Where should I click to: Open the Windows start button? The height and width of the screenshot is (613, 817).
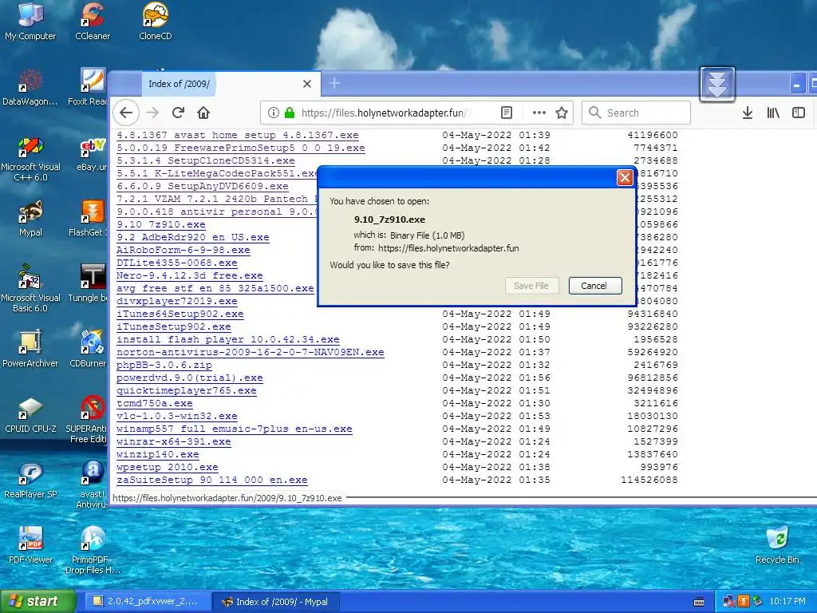pyautogui.click(x=37, y=602)
